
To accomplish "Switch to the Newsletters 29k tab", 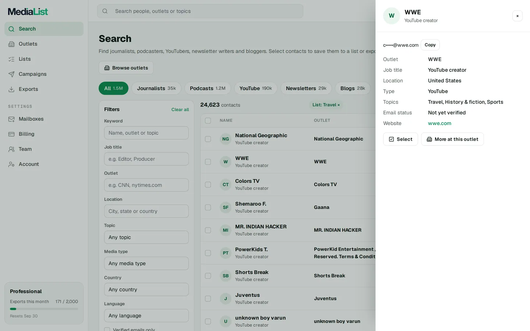I will click(x=306, y=88).
